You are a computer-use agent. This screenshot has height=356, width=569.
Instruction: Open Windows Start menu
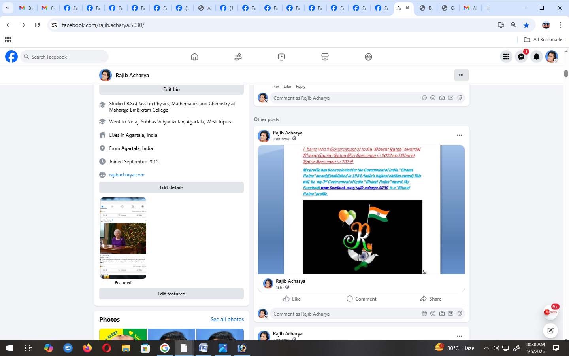(x=9, y=348)
